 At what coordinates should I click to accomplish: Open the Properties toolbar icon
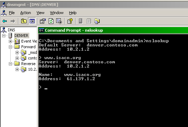pyautogui.click(x=43, y=21)
